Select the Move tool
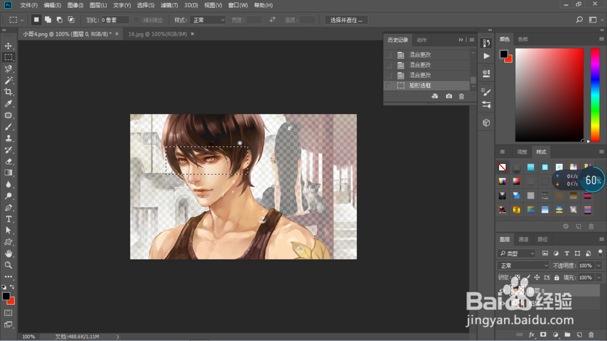The image size is (607, 341). [x=8, y=46]
